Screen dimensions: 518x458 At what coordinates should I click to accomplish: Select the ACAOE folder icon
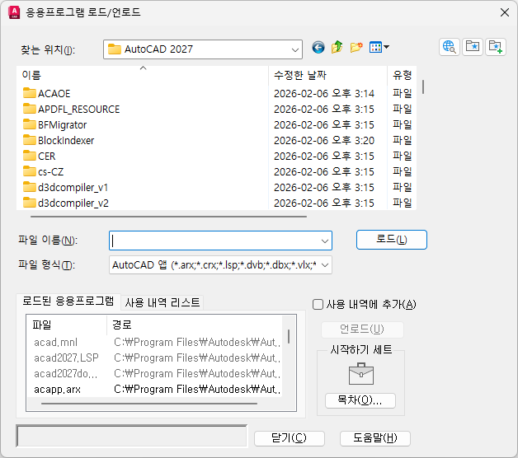(30, 93)
